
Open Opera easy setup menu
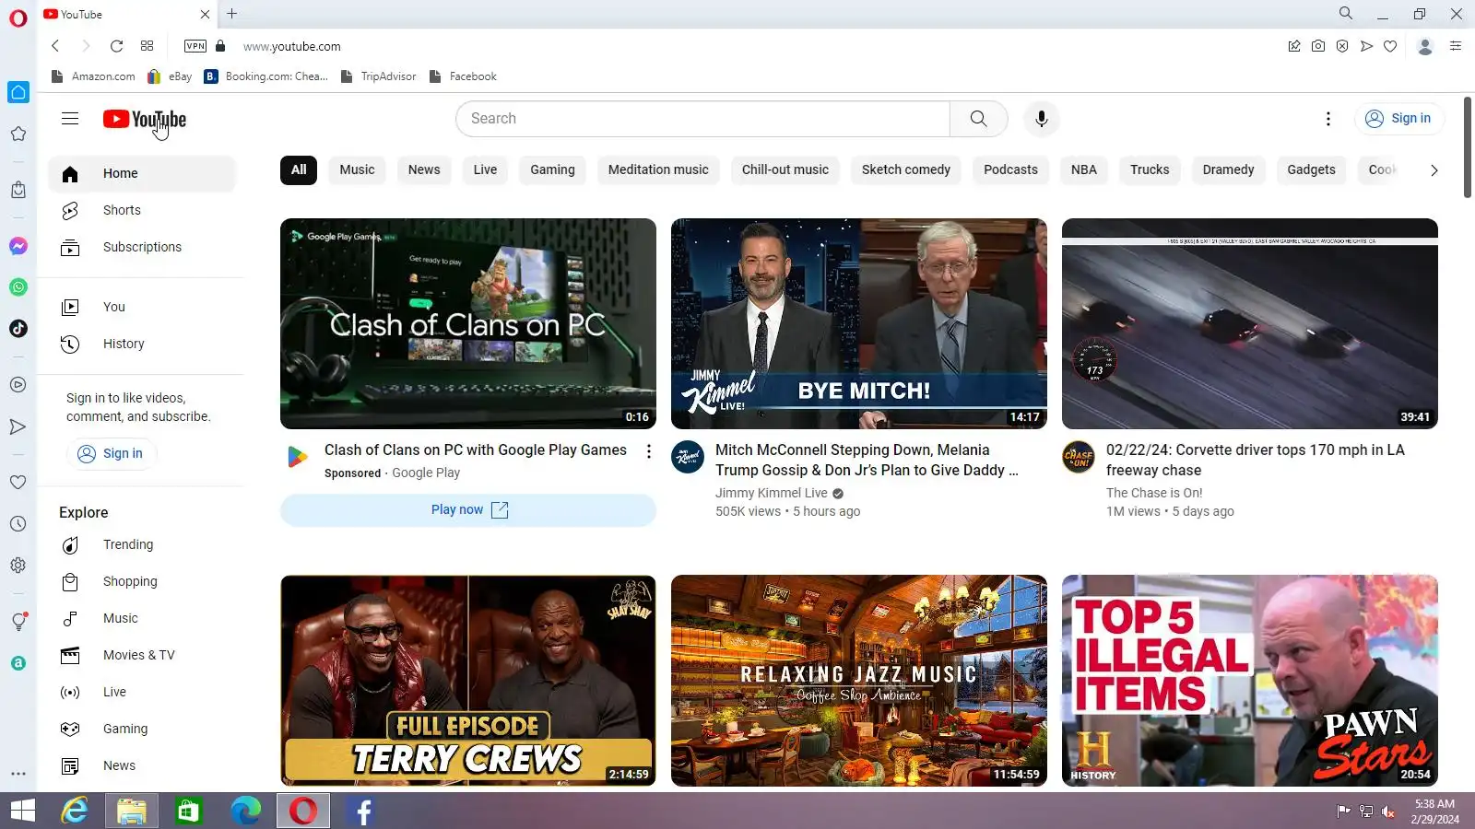[x=1456, y=46]
